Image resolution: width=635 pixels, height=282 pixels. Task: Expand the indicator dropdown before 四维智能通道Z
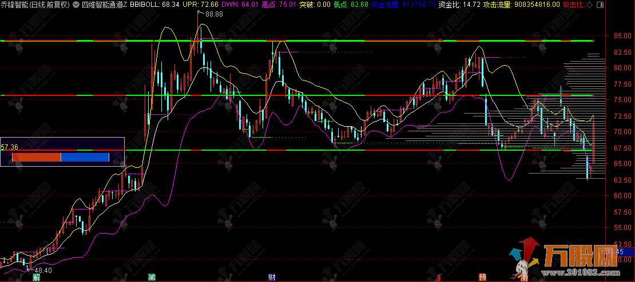[75, 5]
